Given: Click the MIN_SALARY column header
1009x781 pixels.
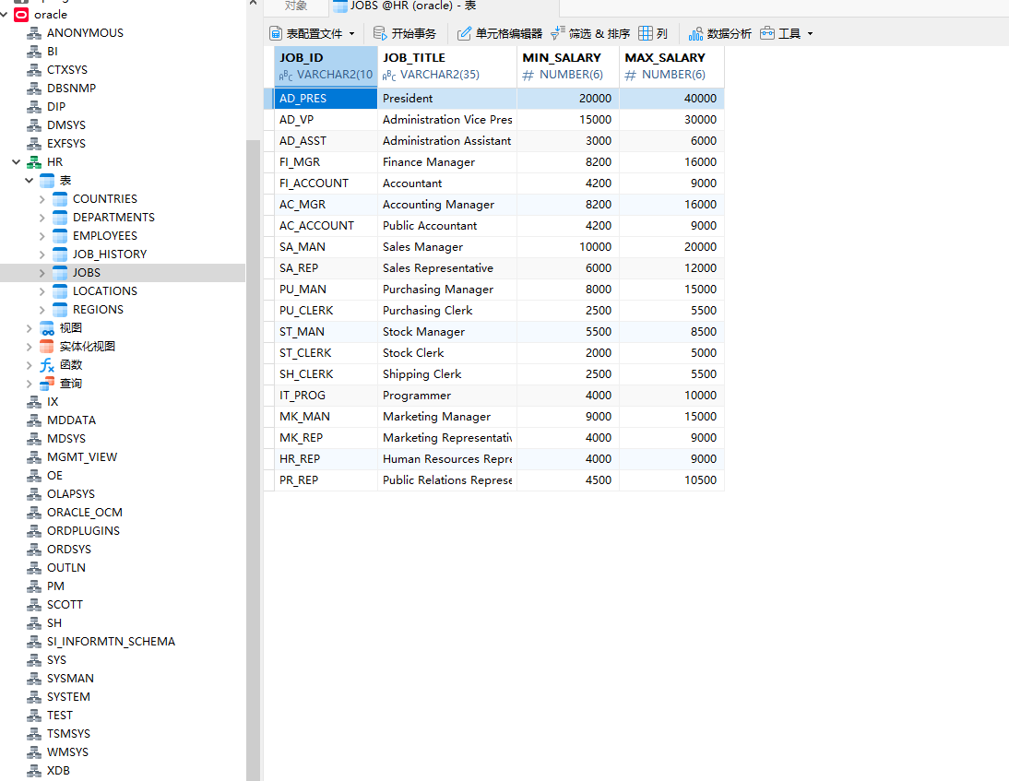Looking at the screenshot, I should pyautogui.click(x=568, y=66).
